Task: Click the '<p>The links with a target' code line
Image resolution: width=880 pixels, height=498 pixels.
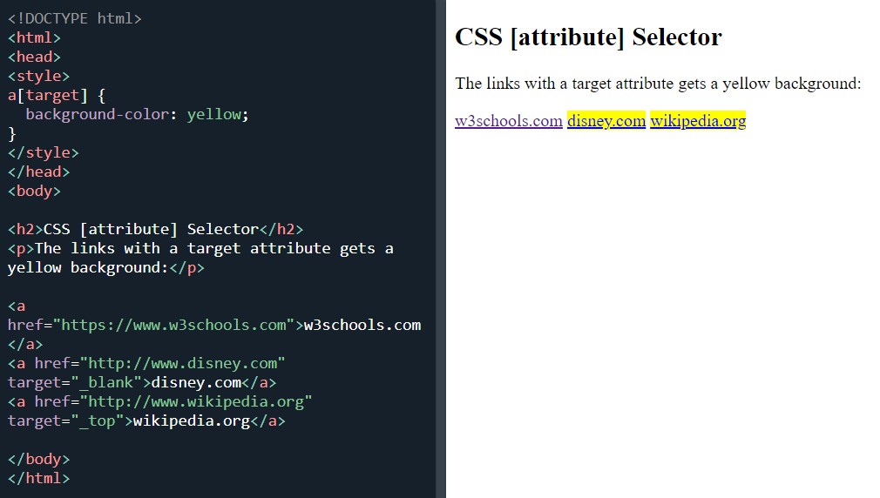Action: pos(200,248)
